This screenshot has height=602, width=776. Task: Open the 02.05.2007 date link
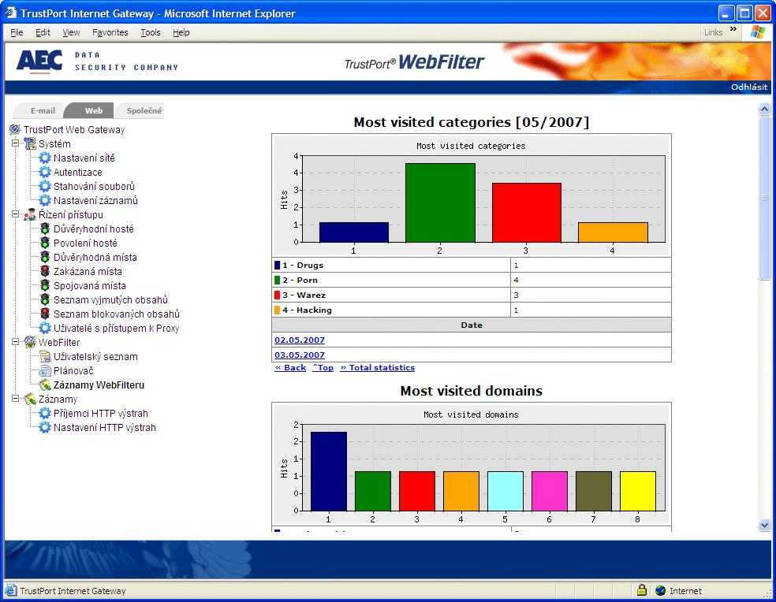pyautogui.click(x=300, y=340)
